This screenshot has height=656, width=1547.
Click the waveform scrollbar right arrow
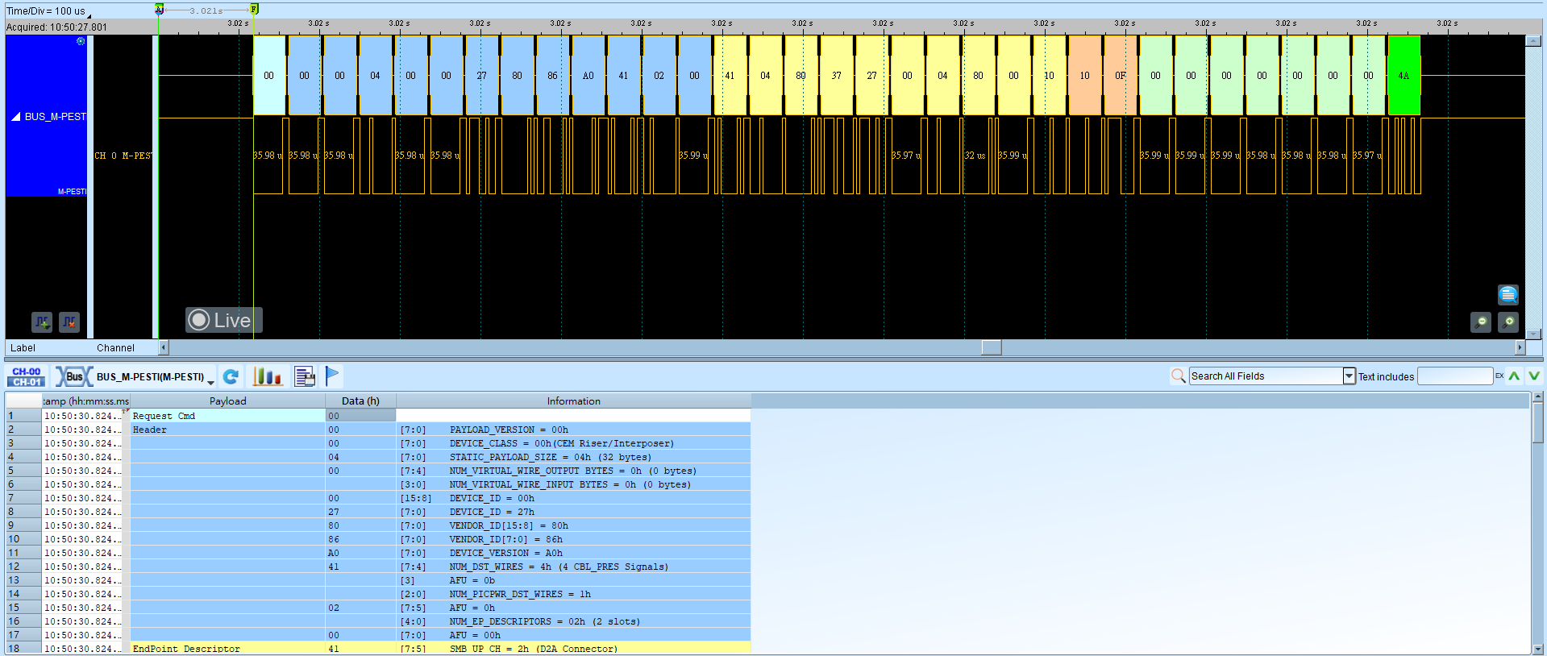pyautogui.click(x=1520, y=347)
